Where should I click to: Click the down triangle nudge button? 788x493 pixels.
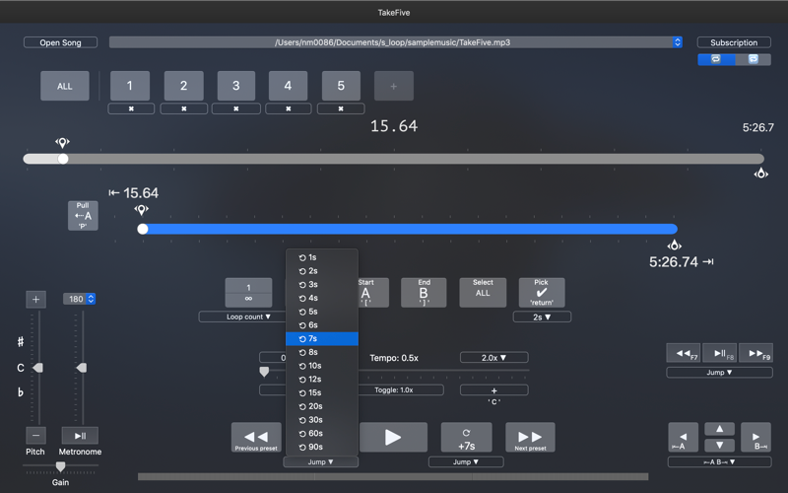(720, 445)
